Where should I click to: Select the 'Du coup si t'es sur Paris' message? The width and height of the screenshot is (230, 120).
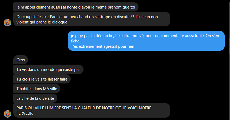92,19
